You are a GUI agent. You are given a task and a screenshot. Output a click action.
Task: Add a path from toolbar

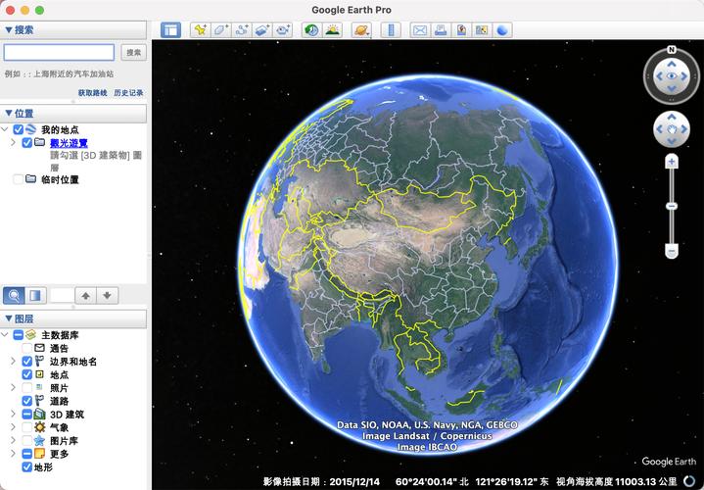point(242,30)
